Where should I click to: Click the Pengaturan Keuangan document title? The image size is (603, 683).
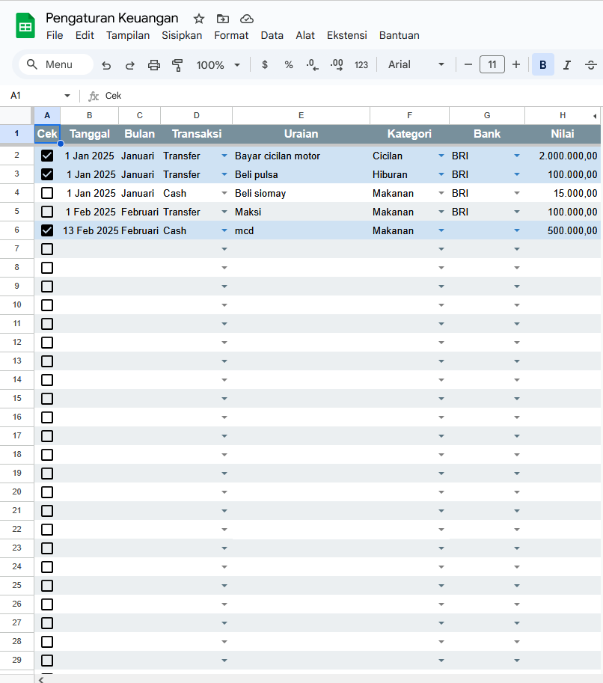pos(112,18)
